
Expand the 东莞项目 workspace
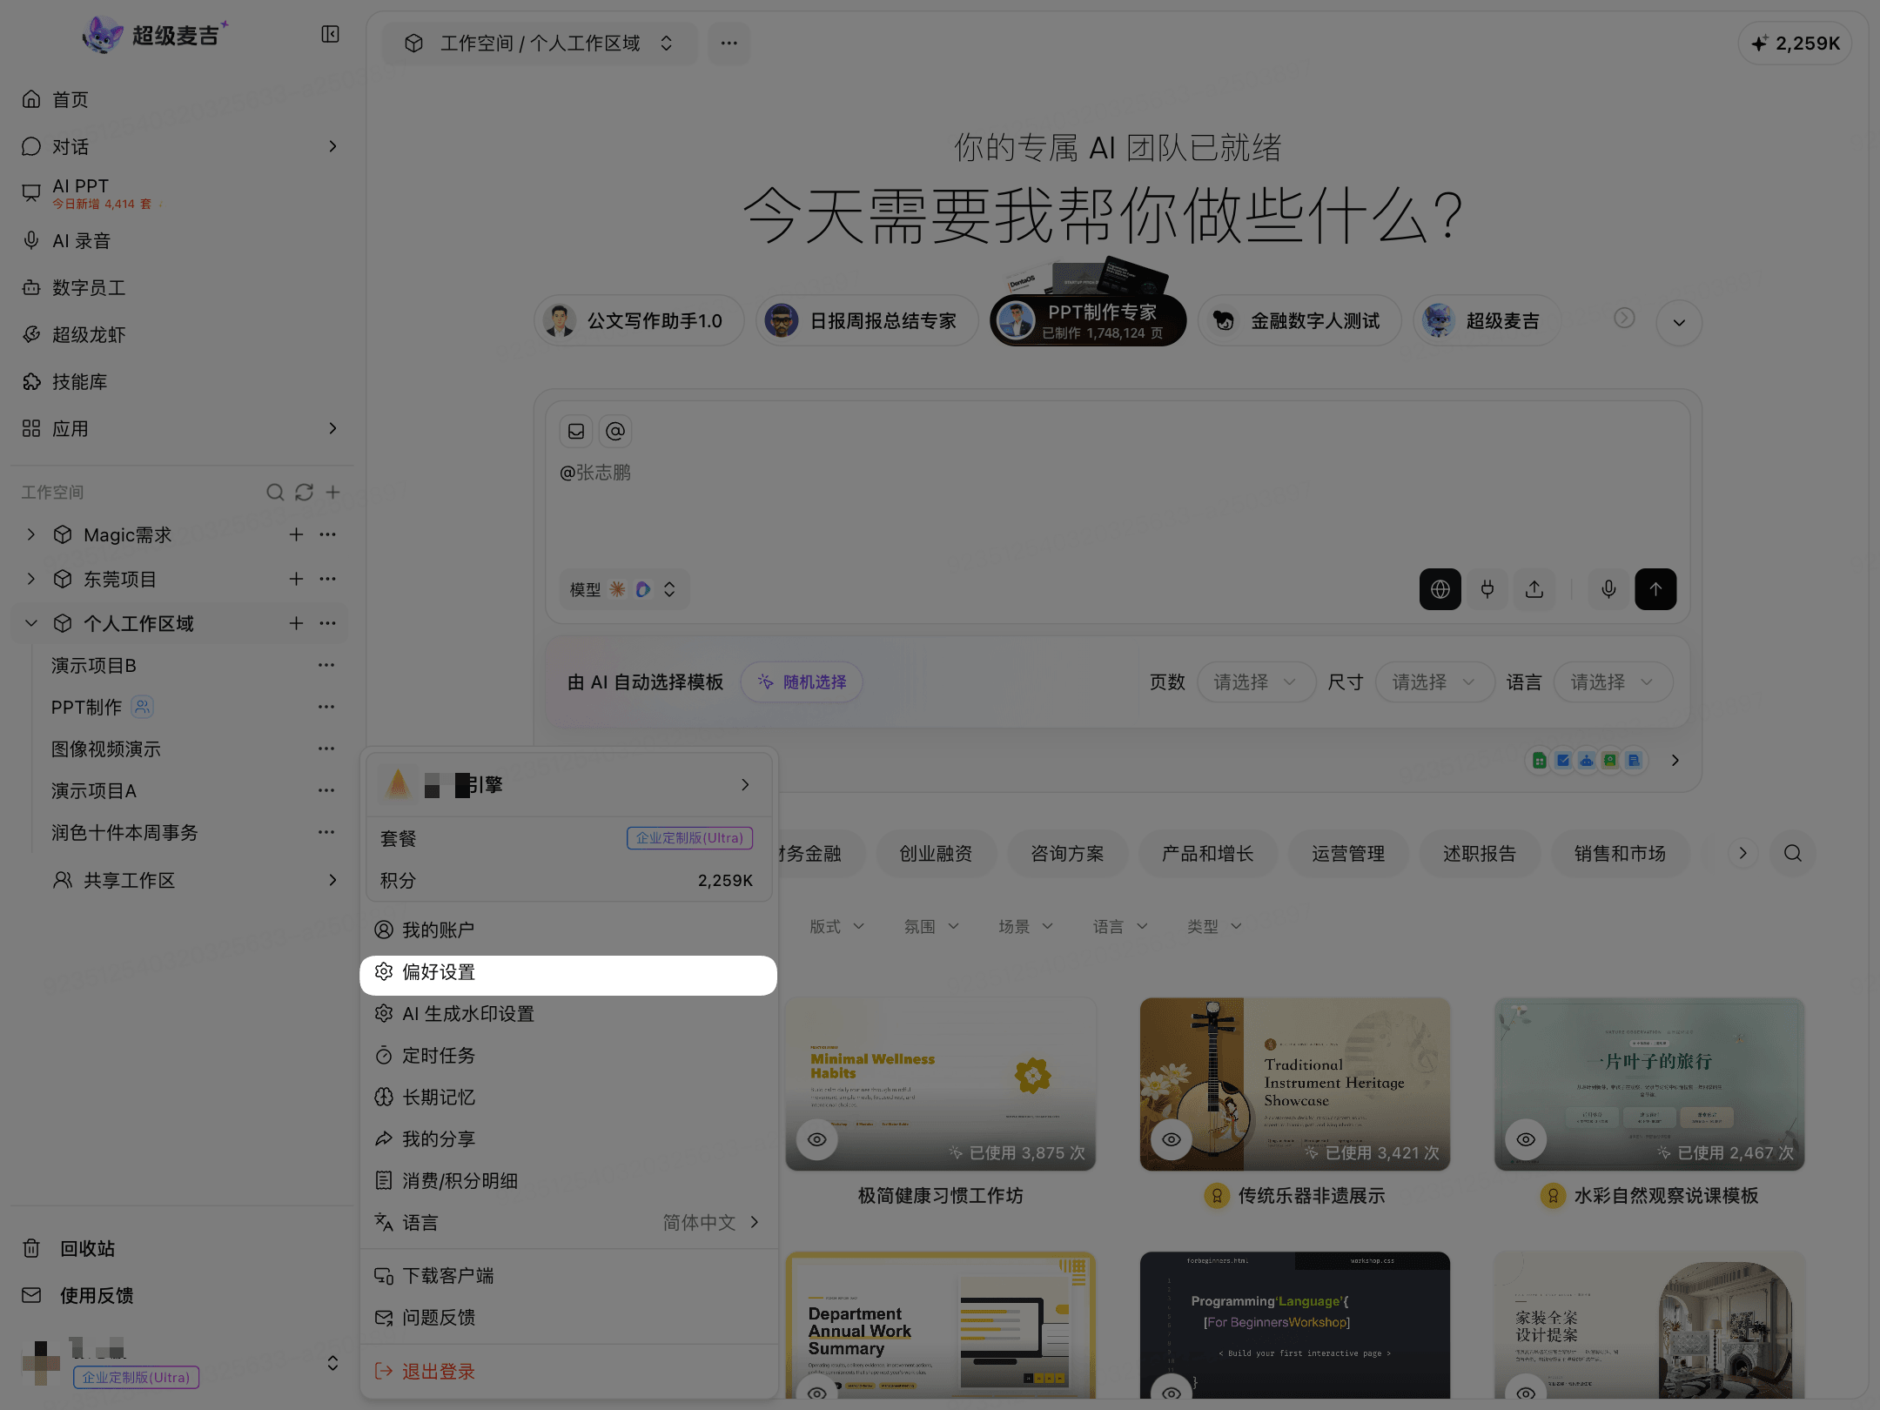click(31, 579)
